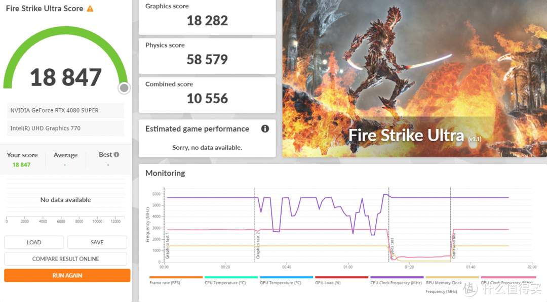The image size is (547, 302).
Task: Click the Monitoring section heading
Action: coord(165,173)
